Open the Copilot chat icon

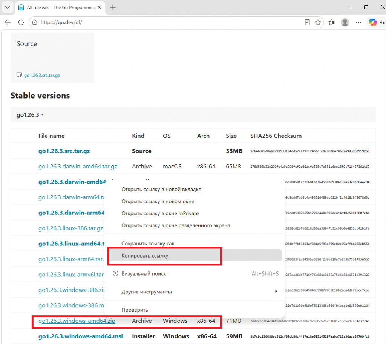[x=373, y=22]
